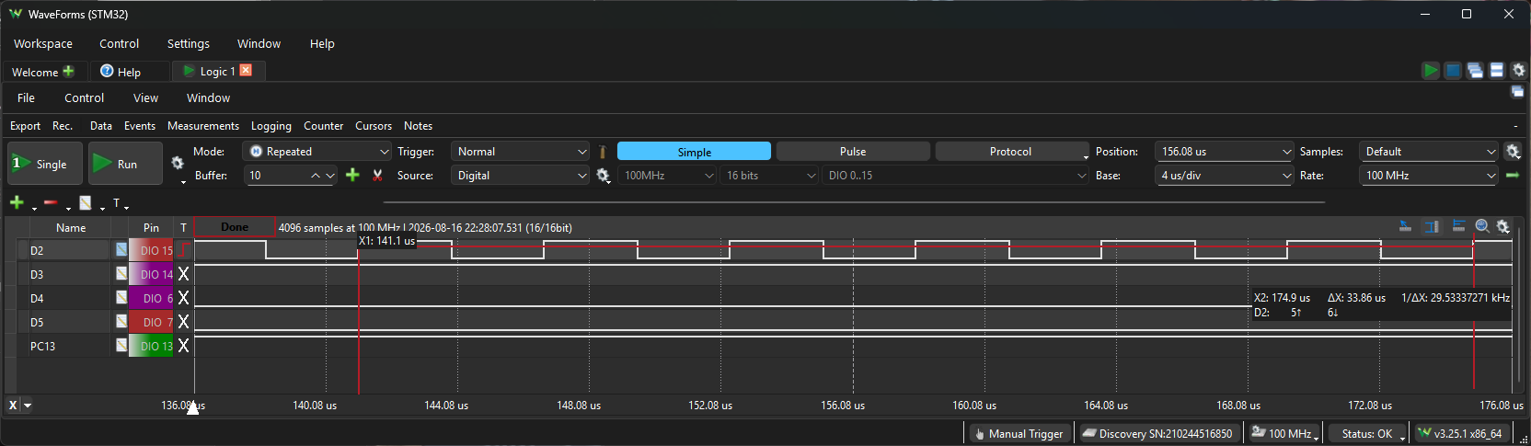Viewport: 1531px width, 446px height.
Task: Click the tile windows horizontally icon
Action: 1497,71
